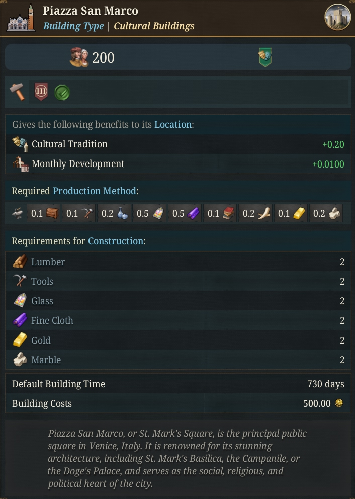Click the Piazza San Marco building icon
Viewport: 355px width, 499px height.
point(21,18)
